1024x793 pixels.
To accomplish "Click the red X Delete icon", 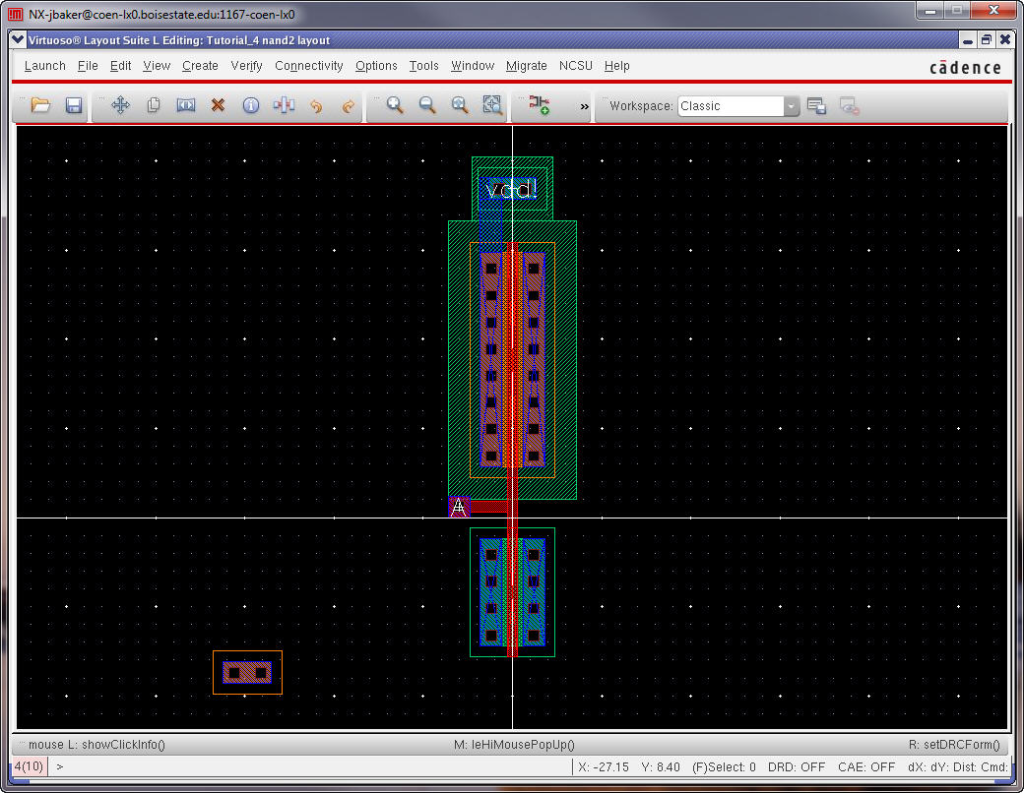I will click(x=219, y=105).
